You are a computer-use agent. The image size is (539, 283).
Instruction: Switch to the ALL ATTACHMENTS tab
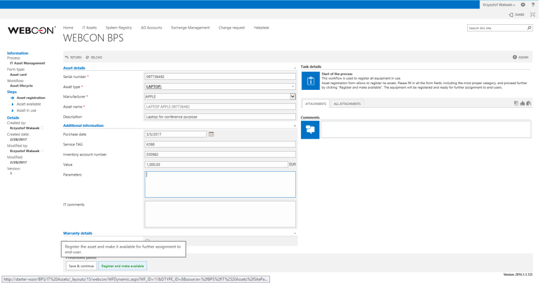coord(347,104)
